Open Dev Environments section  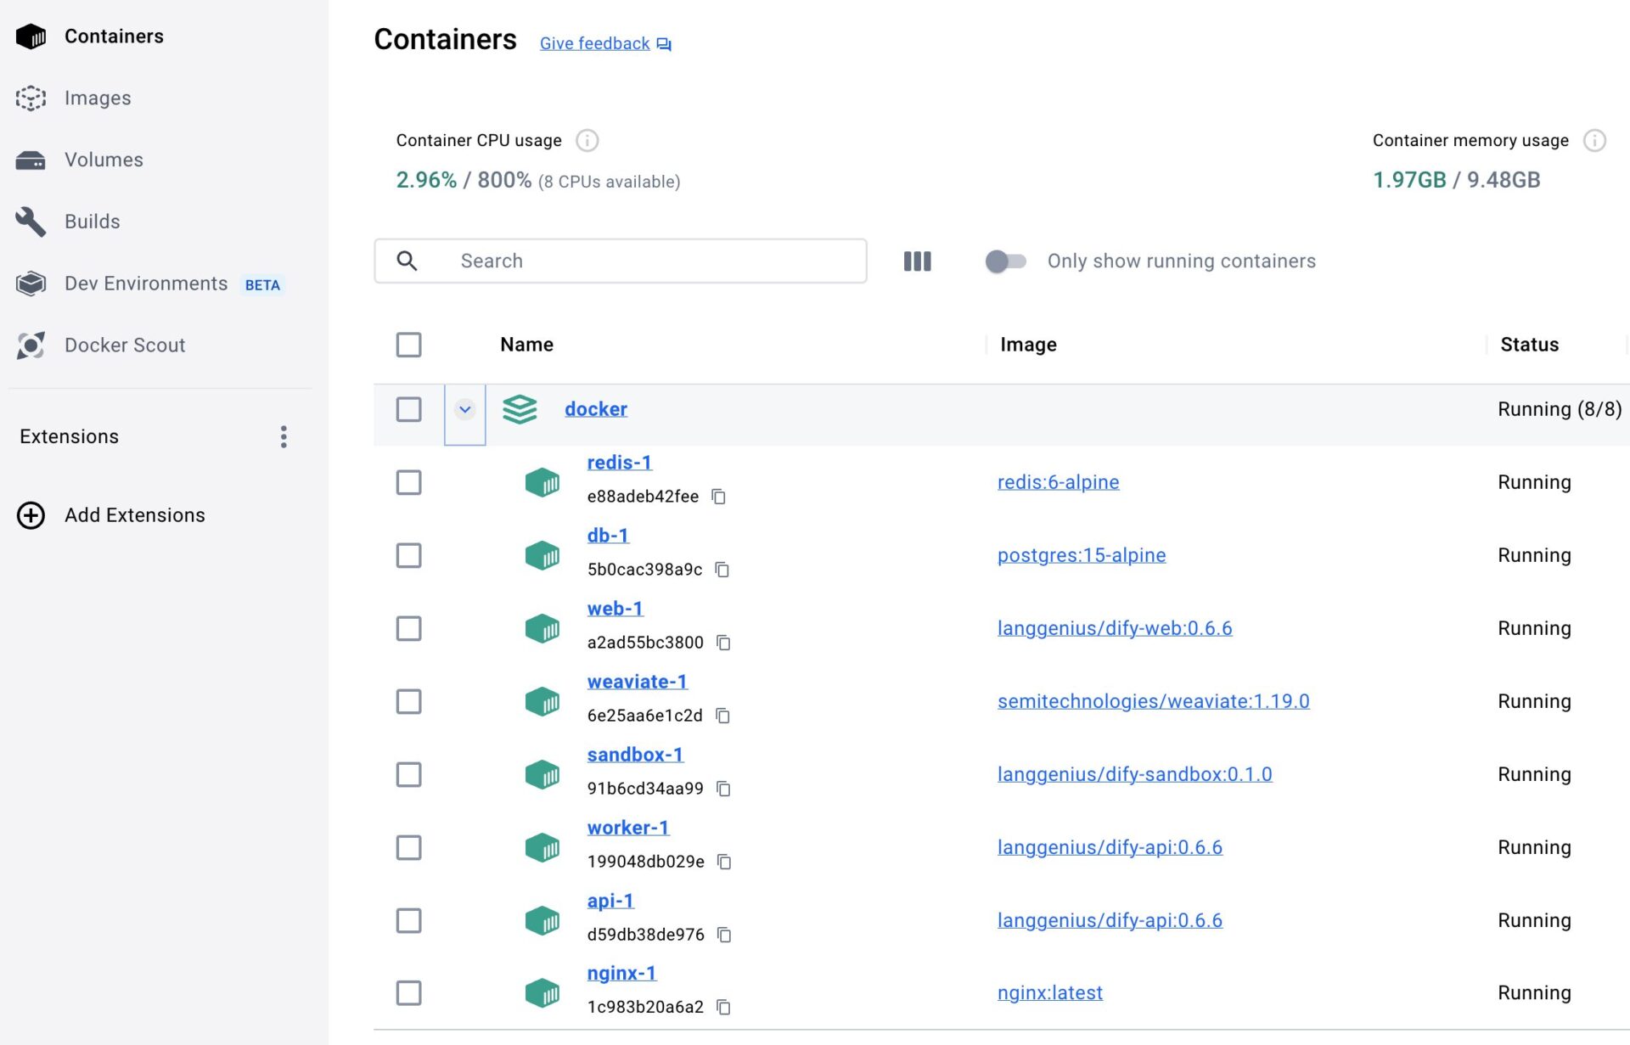(145, 284)
